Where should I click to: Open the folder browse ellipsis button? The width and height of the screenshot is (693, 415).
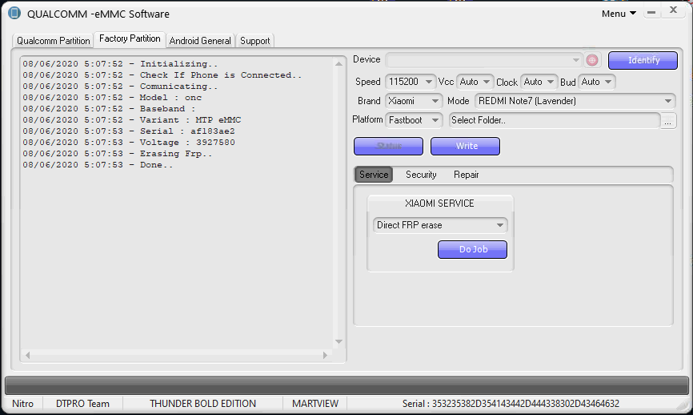668,120
